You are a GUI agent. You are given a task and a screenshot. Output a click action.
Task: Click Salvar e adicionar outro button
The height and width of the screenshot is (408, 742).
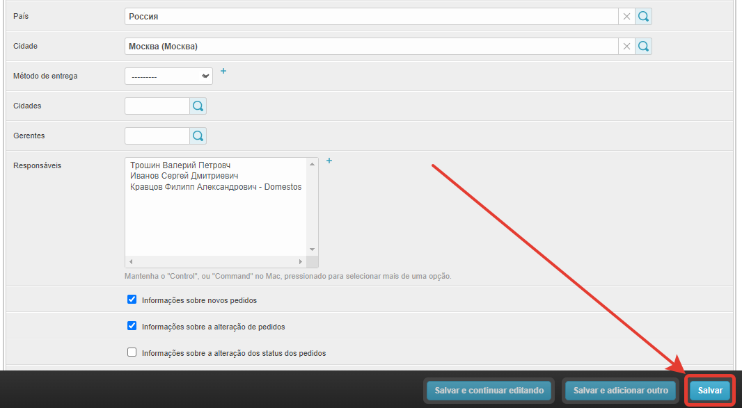tap(620, 391)
